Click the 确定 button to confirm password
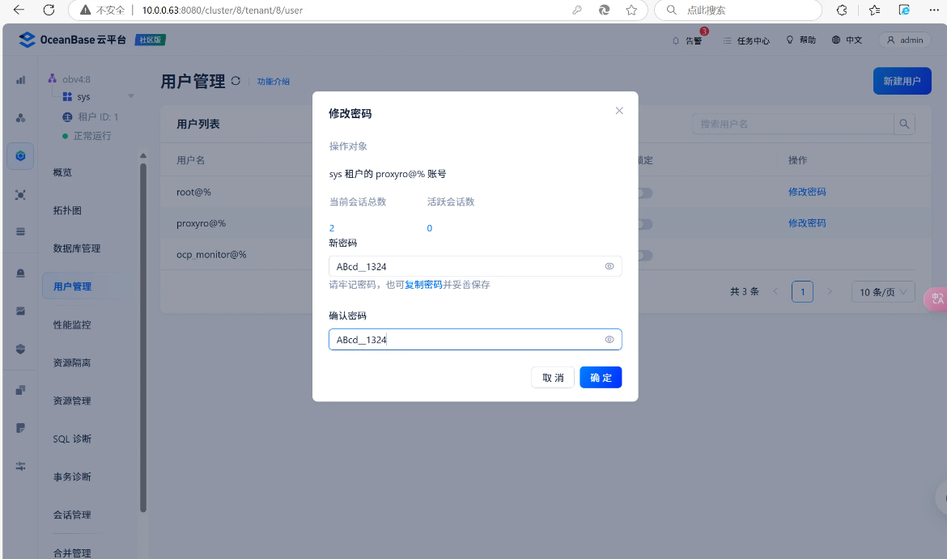The width and height of the screenshot is (947, 559). tap(601, 377)
